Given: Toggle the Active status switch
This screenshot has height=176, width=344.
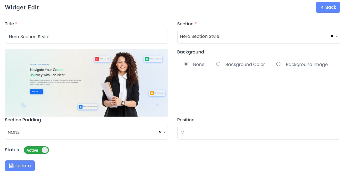Looking at the screenshot, I should pyautogui.click(x=36, y=150).
